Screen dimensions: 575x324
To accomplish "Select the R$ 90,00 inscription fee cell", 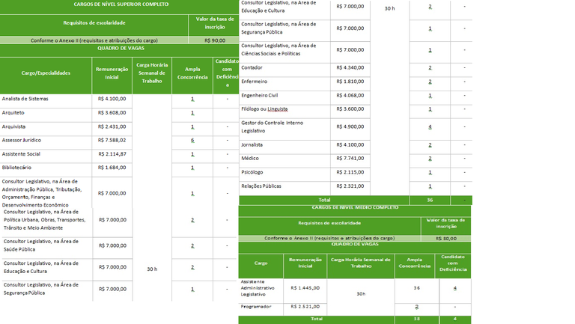I will [215, 40].
